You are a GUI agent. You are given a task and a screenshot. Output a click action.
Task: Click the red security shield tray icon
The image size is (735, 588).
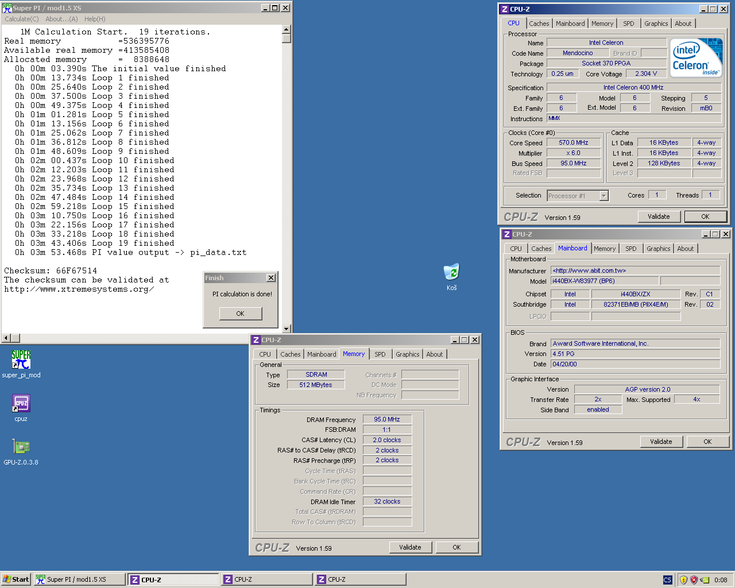[x=694, y=580]
